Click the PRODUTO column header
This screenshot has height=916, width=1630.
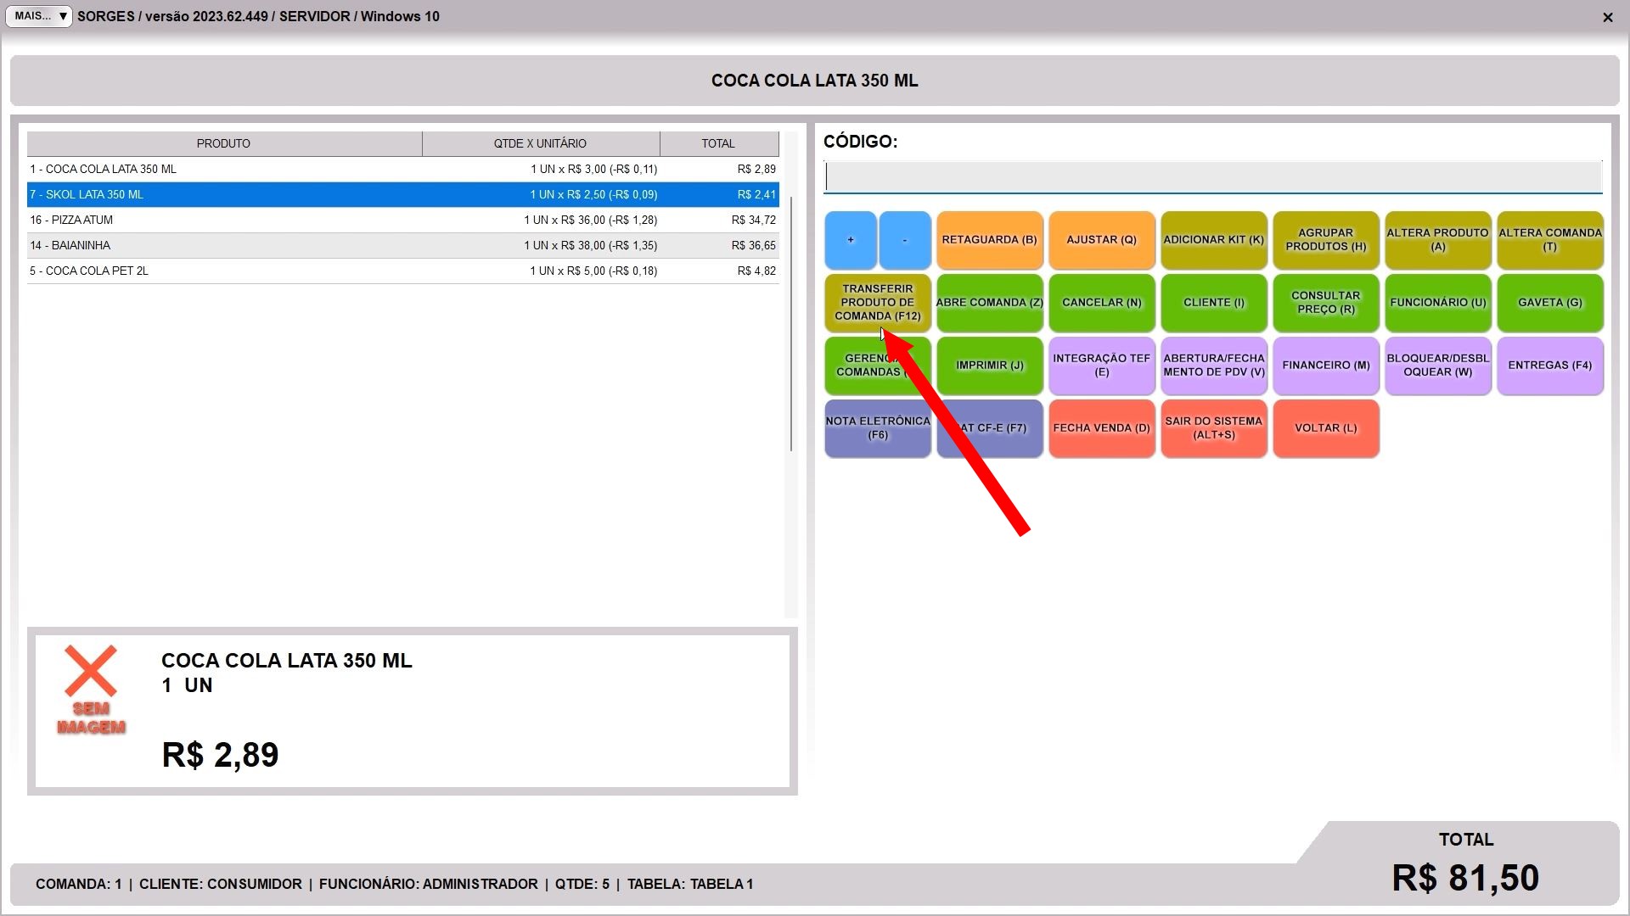click(x=224, y=143)
